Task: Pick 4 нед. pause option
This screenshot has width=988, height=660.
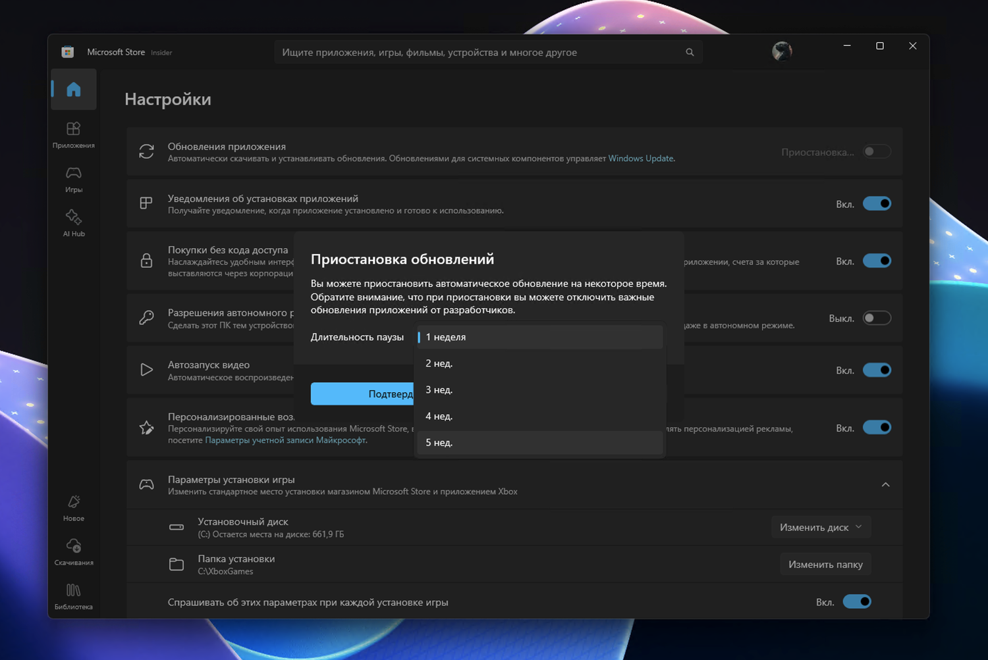Action: 540,416
